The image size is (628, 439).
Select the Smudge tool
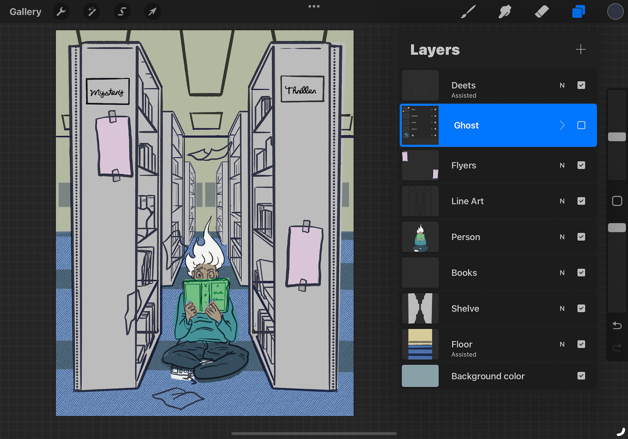tap(505, 12)
